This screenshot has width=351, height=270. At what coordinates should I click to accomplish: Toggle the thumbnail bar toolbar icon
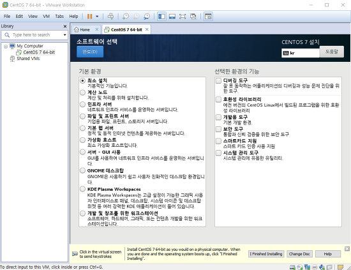point(172,17)
